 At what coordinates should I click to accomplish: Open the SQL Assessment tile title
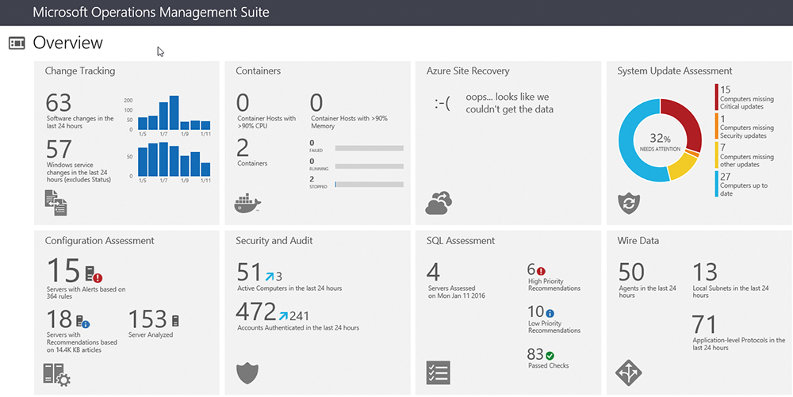(x=461, y=241)
